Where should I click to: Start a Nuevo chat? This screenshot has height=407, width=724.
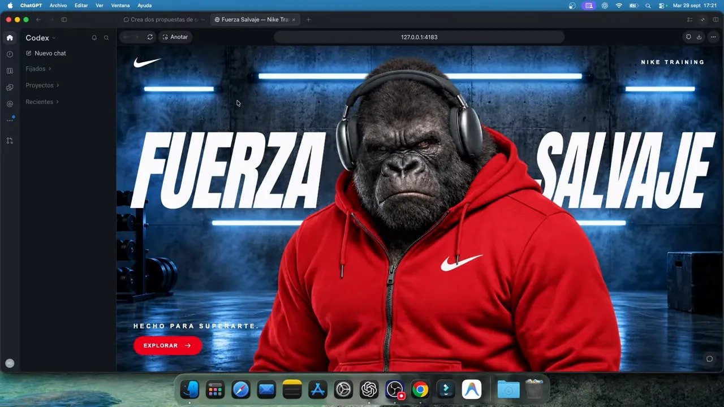click(x=46, y=53)
